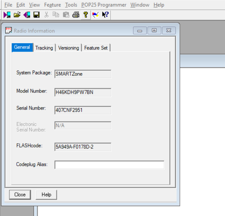This screenshot has height=216, width=225.
Task: Print using the printer icon
Action: point(76,15)
